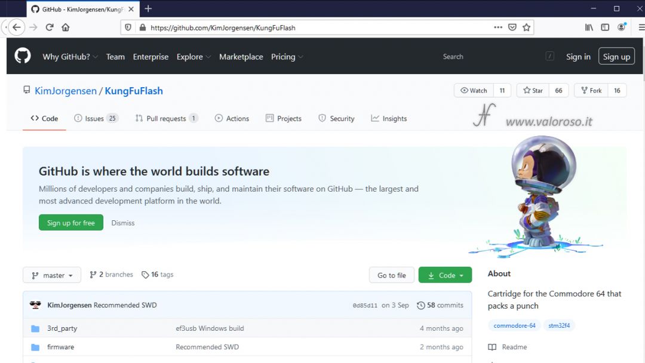Click the repository book icon
The width and height of the screenshot is (645, 363).
(x=27, y=90)
